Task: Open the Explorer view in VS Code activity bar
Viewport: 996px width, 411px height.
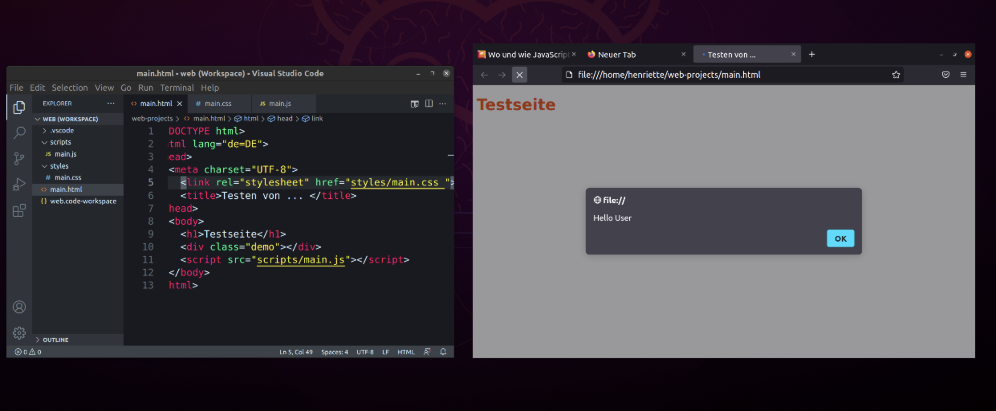Action: coord(19,108)
